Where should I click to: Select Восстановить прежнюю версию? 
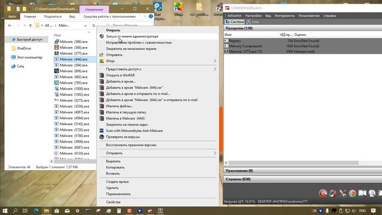tap(158, 145)
